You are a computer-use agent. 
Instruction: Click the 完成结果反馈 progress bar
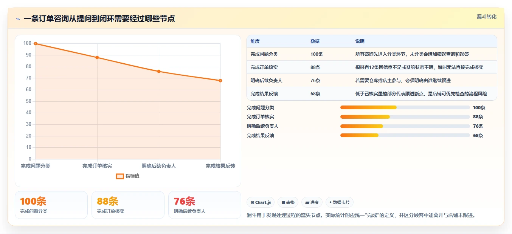405,135
